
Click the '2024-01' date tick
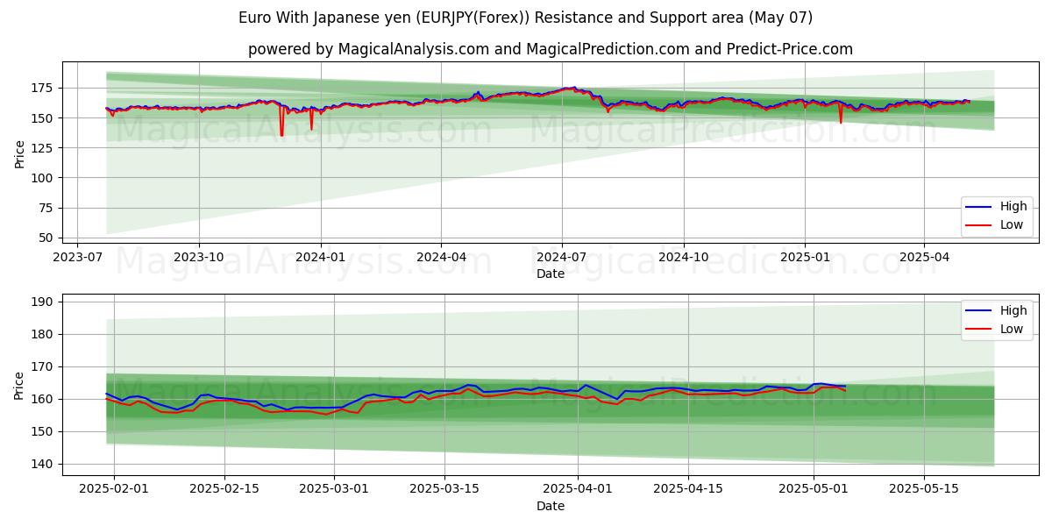(x=320, y=257)
